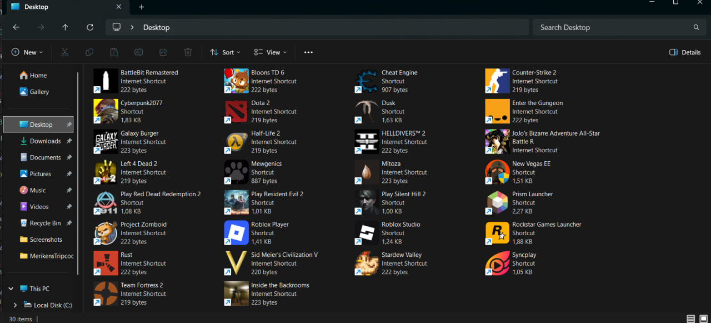Select the Rust shortcut icon
The width and height of the screenshot is (711, 323).
[x=106, y=264]
